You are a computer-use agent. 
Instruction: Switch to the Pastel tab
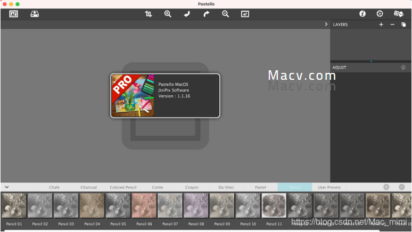[x=260, y=187]
